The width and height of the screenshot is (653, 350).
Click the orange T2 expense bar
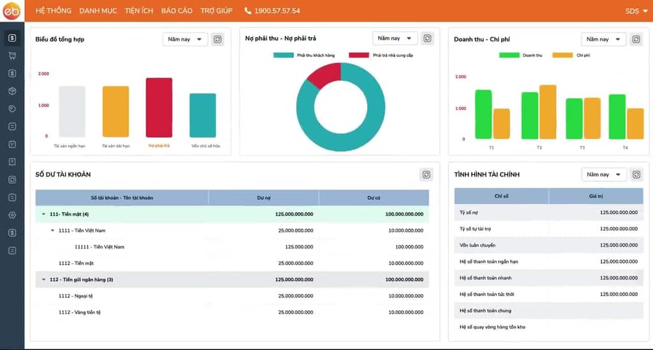(548, 112)
